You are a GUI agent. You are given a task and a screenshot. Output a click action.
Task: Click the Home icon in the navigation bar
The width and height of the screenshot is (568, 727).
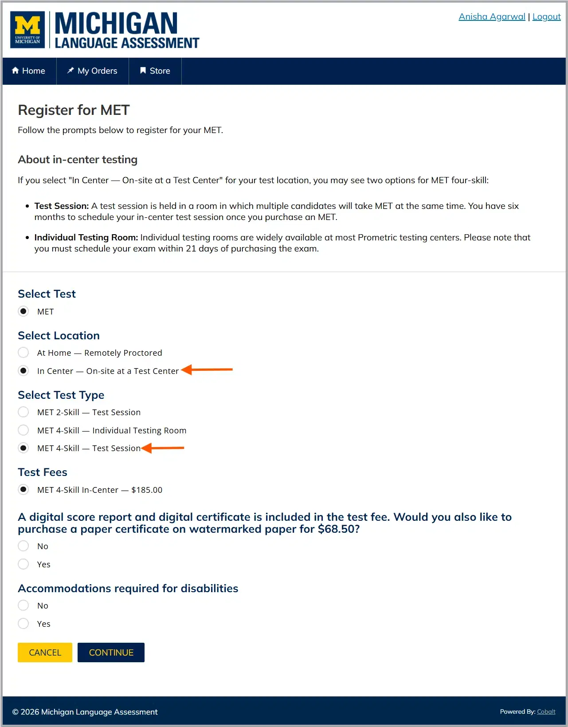[16, 71]
